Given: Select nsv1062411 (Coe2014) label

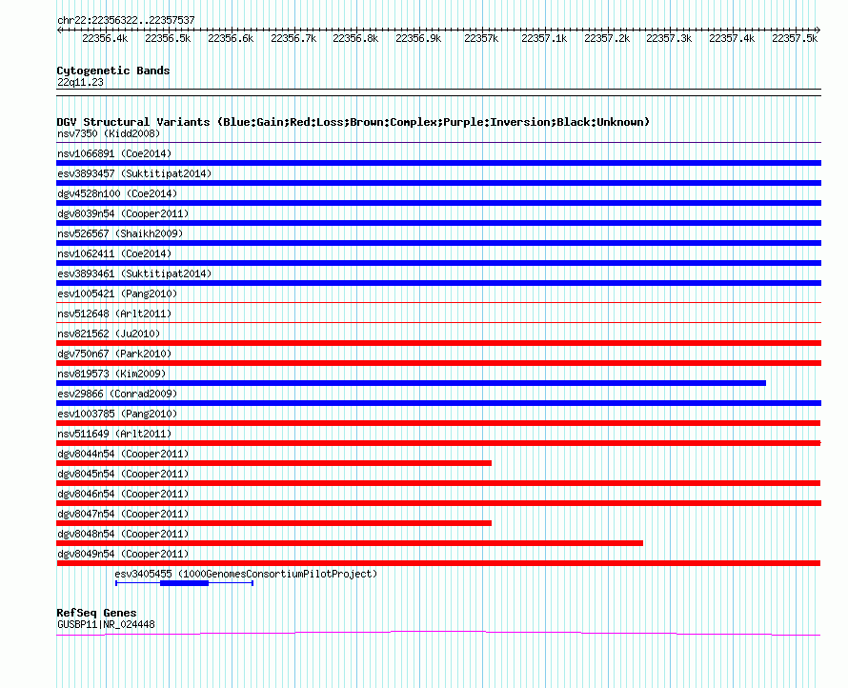Looking at the screenshot, I should 114,253.
